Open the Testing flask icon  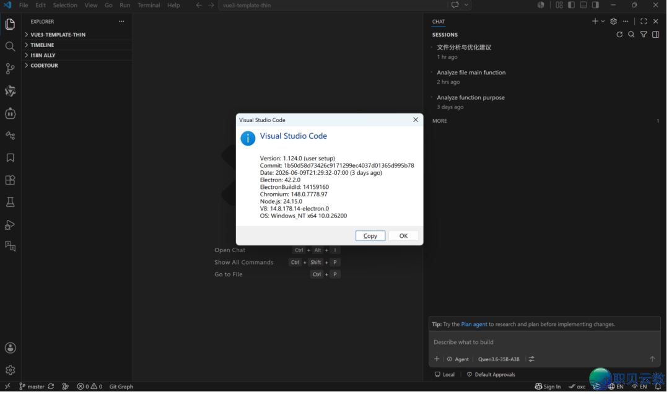pyautogui.click(x=11, y=203)
